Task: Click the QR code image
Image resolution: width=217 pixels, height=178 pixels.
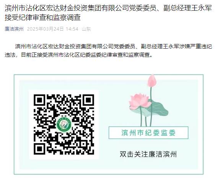Action: [x=64, y=124]
